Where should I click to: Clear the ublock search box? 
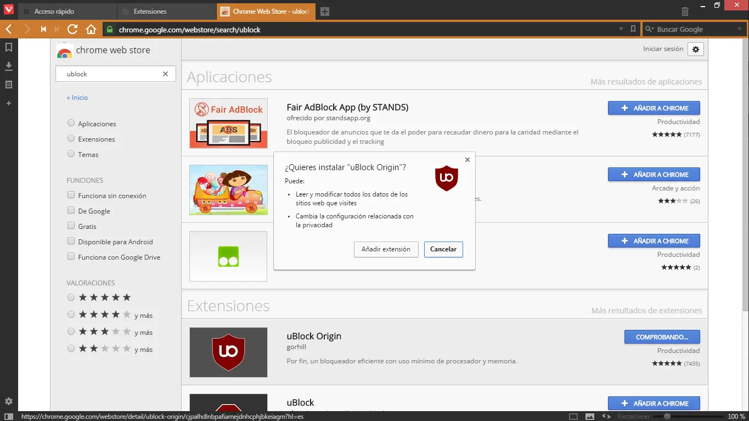165,74
